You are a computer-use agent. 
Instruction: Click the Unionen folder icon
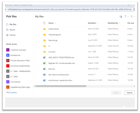[x=45, y=52]
